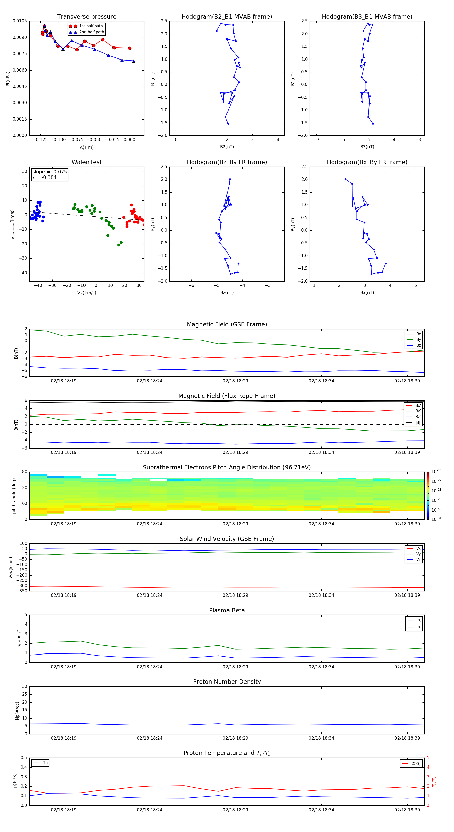Viewport: 454px width, 832px height.
Task: Click the '-350' tick on Solar Wind plot
Action: (x=21, y=591)
